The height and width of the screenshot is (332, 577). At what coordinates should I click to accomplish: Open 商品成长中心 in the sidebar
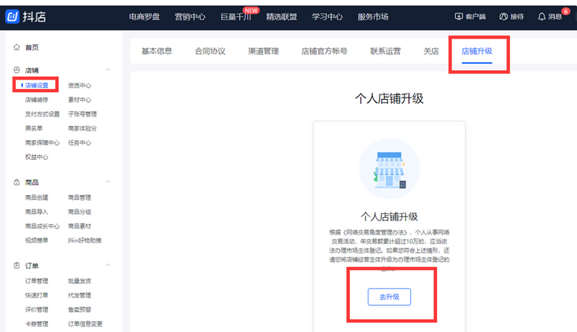tap(43, 226)
